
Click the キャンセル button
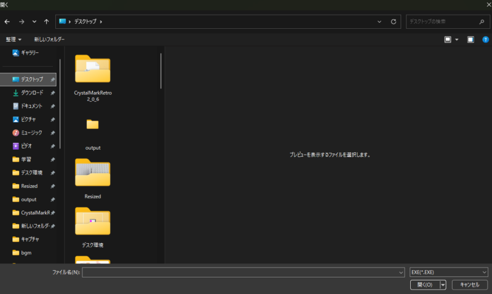pos(469,285)
